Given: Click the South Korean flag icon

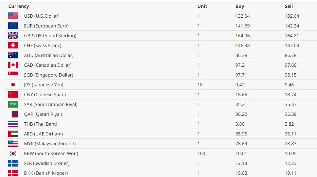Looking at the screenshot, I should [13, 153].
